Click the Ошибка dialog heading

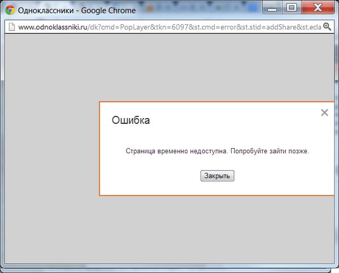click(131, 120)
